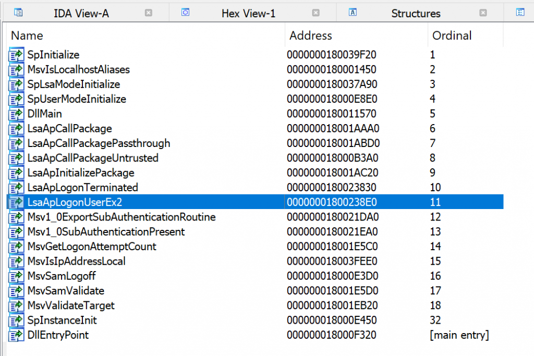The image size is (534, 356).
Task: Click the icon next to MsvSamValidate
Action: [x=17, y=290]
